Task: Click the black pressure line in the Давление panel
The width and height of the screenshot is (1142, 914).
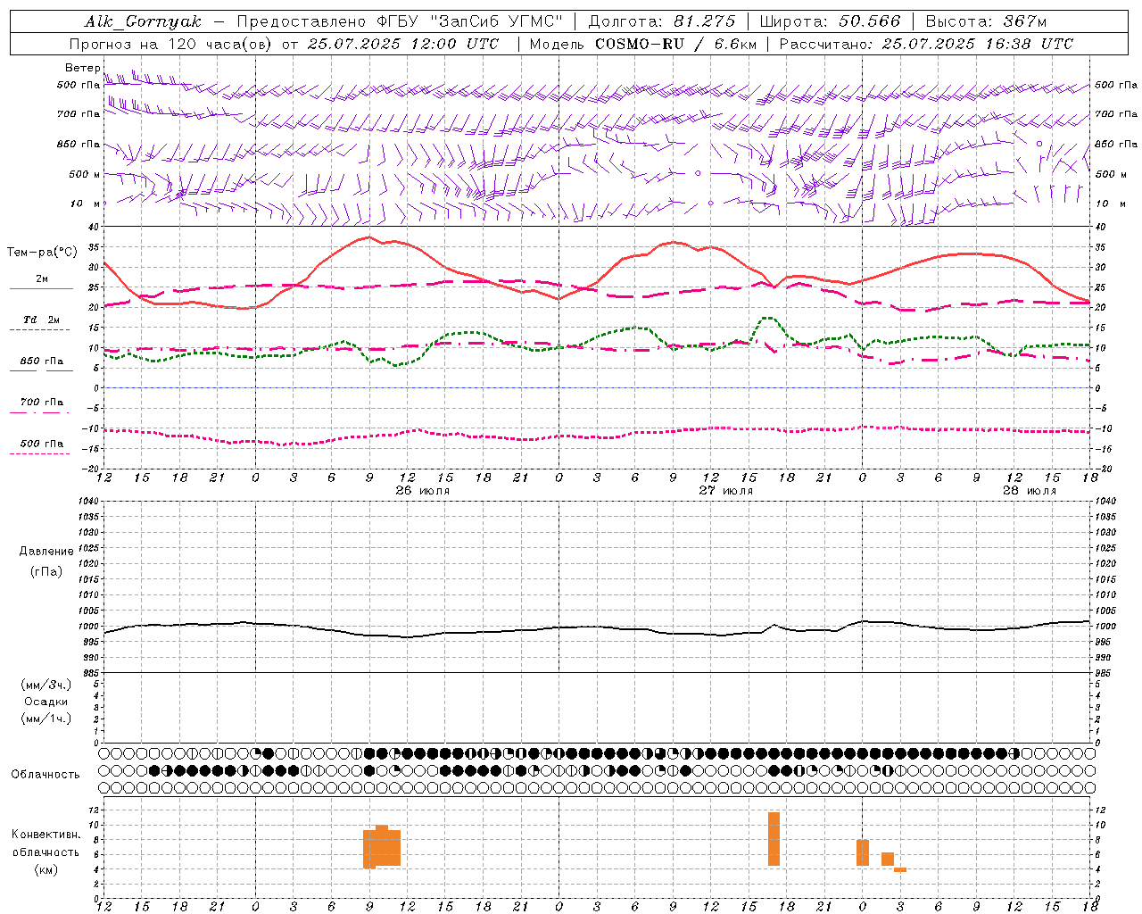Action: tap(596, 627)
